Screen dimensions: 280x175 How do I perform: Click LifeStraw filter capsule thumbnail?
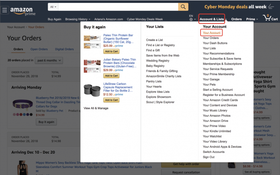(x=92, y=90)
